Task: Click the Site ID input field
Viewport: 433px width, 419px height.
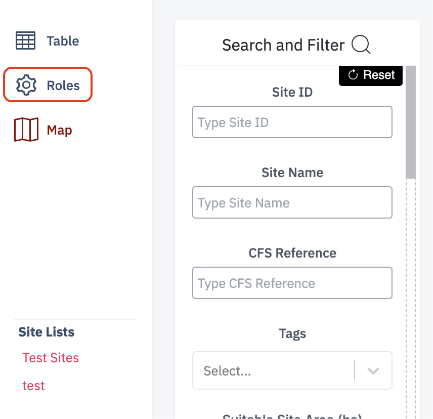Action: pos(292,122)
